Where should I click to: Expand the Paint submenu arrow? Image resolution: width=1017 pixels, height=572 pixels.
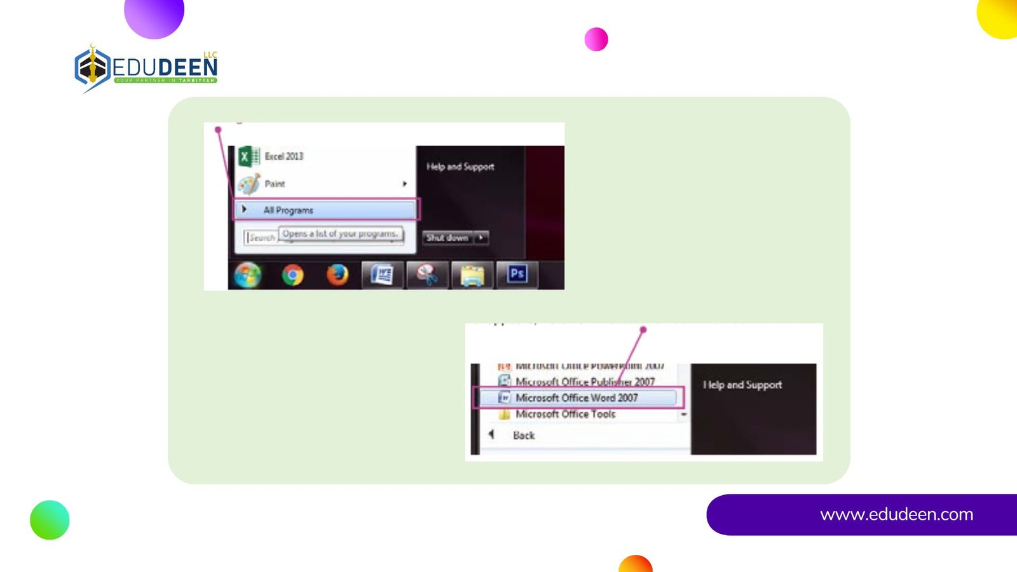coord(404,184)
